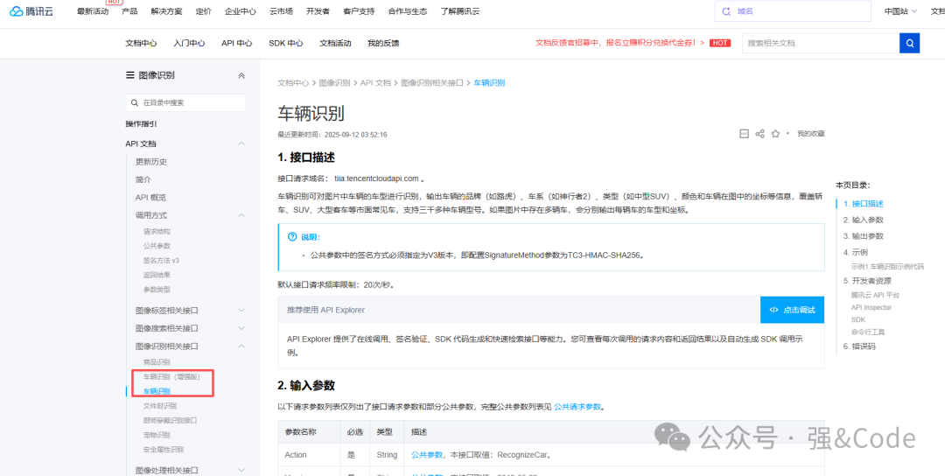Open the 了解腾讯云 menu
The width and height of the screenshot is (945, 476).
(x=460, y=11)
